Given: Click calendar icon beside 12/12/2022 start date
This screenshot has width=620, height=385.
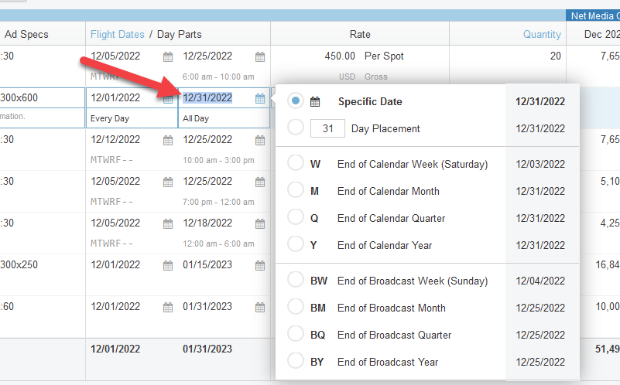Looking at the screenshot, I should point(168,140).
